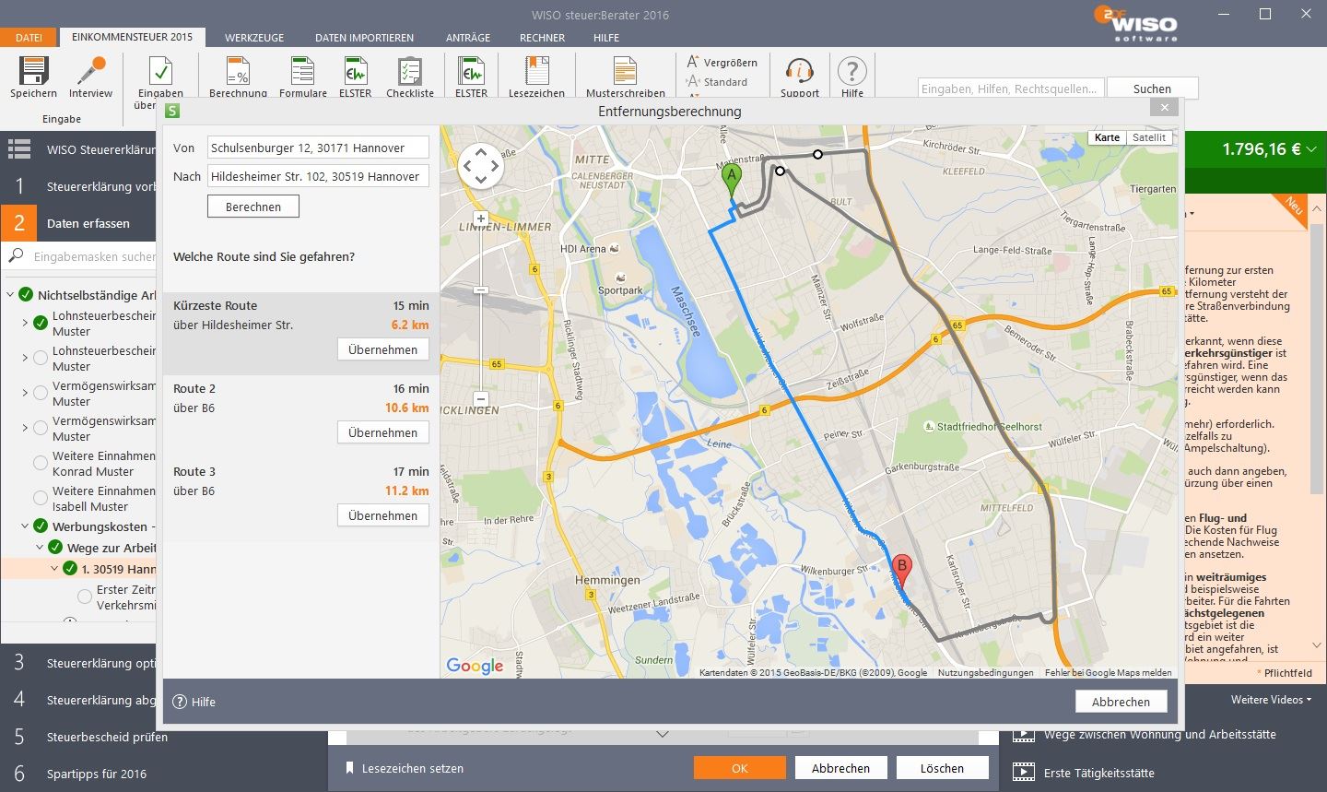This screenshot has height=792, width=1327.
Task: Click green check beside 1. 30519 Hann entry
Action: click(x=70, y=569)
